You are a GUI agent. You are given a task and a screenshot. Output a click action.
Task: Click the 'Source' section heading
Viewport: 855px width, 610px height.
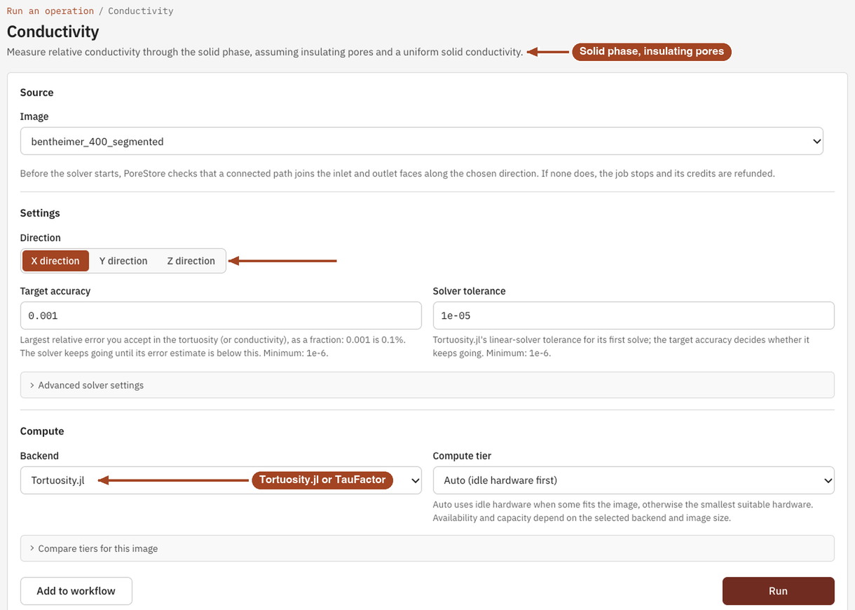(37, 93)
